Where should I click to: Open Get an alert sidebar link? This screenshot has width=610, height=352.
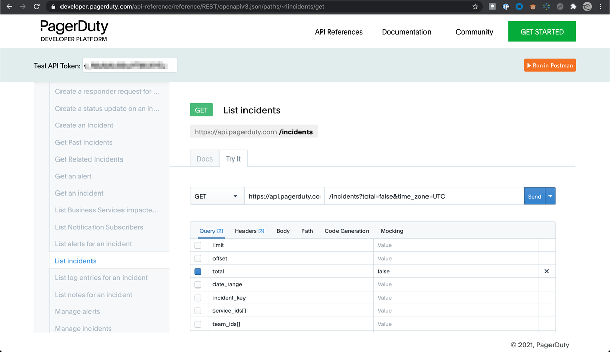coord(73,176)
